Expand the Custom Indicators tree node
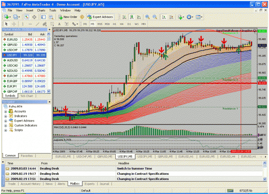Image resolution: width=269 pixels, height=194 pixels. click(6, 126)
